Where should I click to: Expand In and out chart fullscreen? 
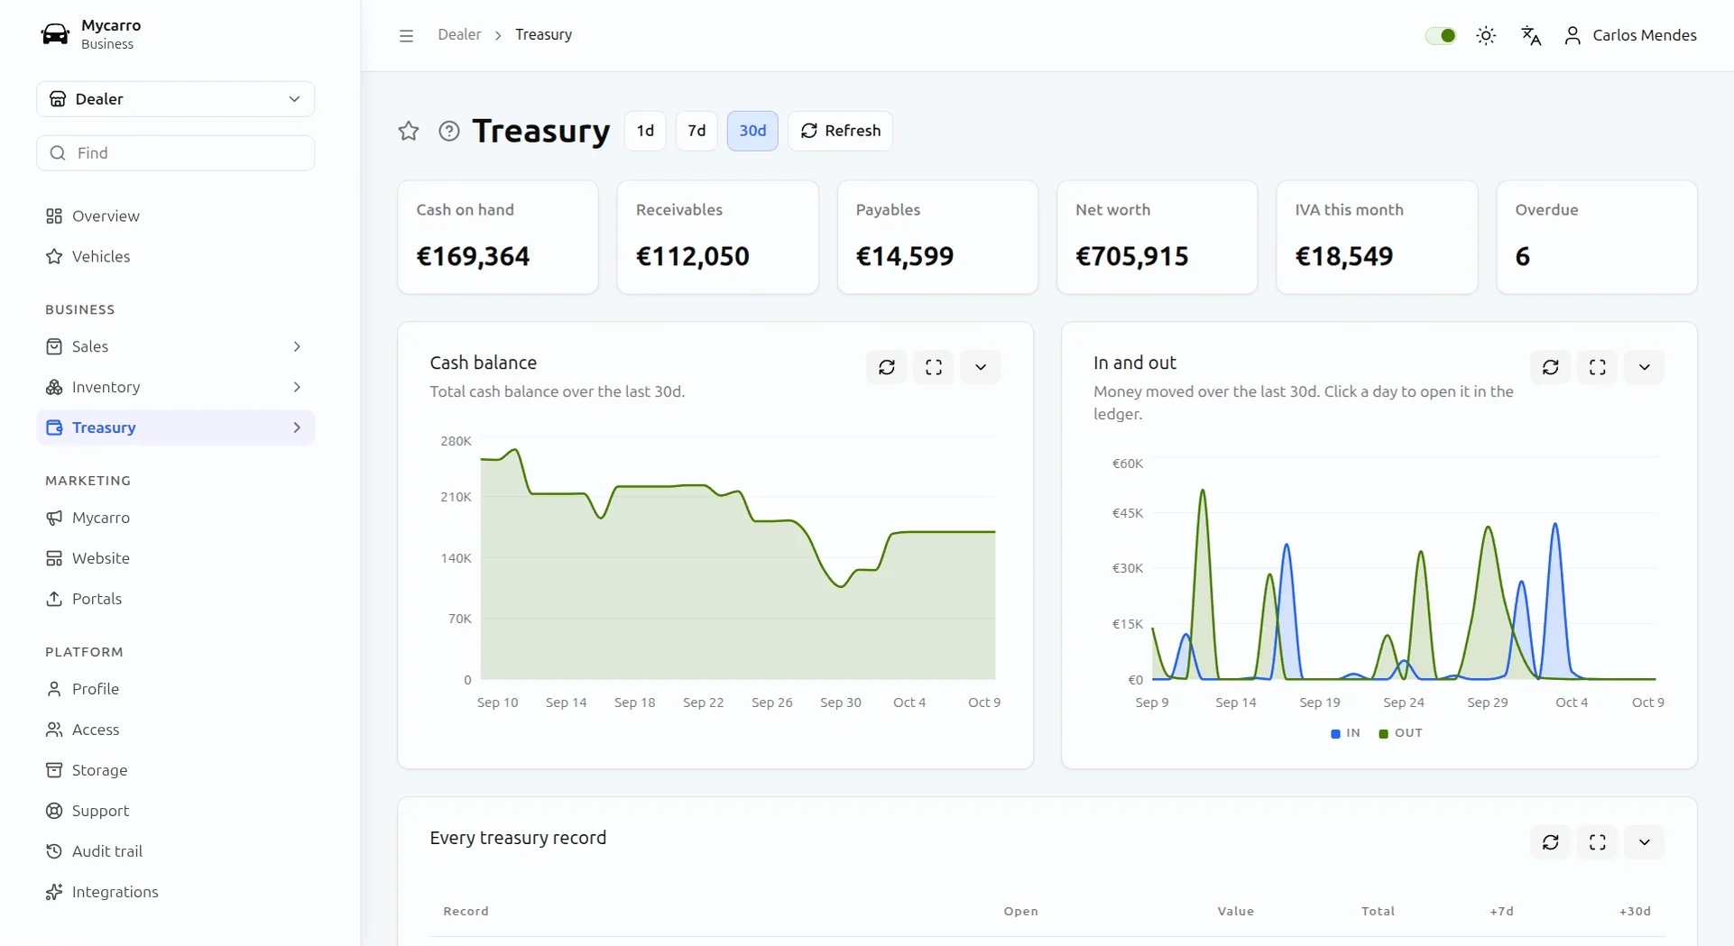[x=1598, y=367]
